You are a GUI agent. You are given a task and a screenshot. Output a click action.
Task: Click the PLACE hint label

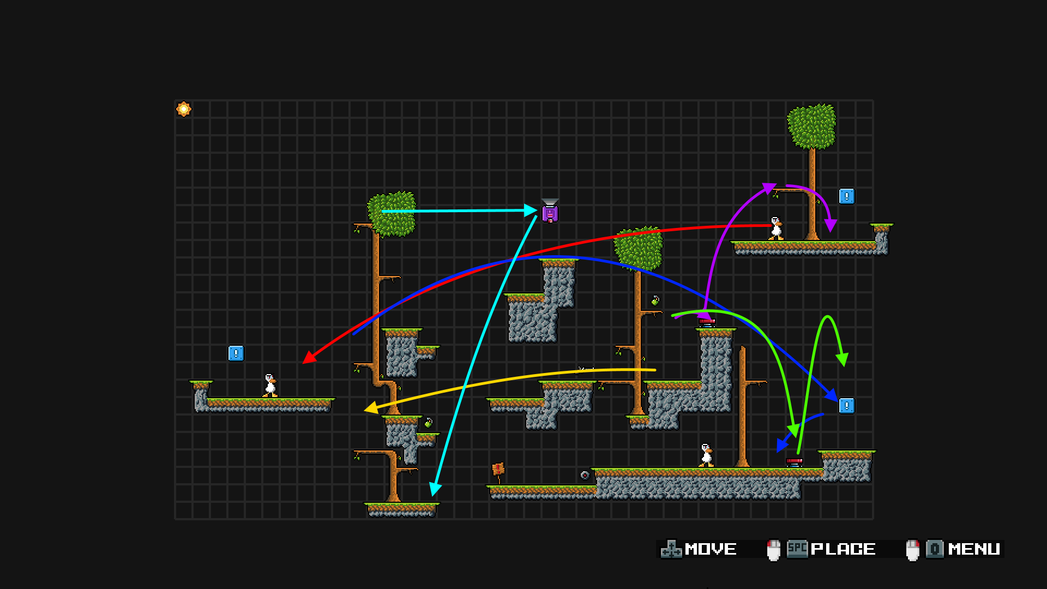843,549
